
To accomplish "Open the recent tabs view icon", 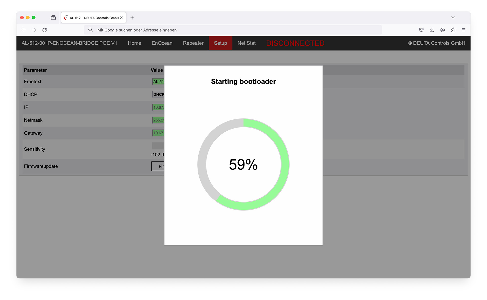I will (53, 18).
